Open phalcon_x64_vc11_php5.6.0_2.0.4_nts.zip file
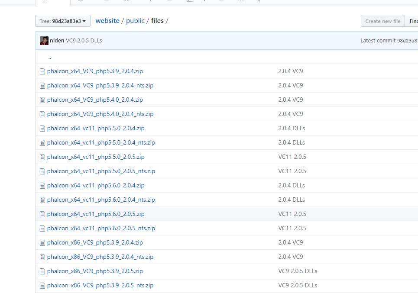The image size is (418, 293). coord(101,200)
